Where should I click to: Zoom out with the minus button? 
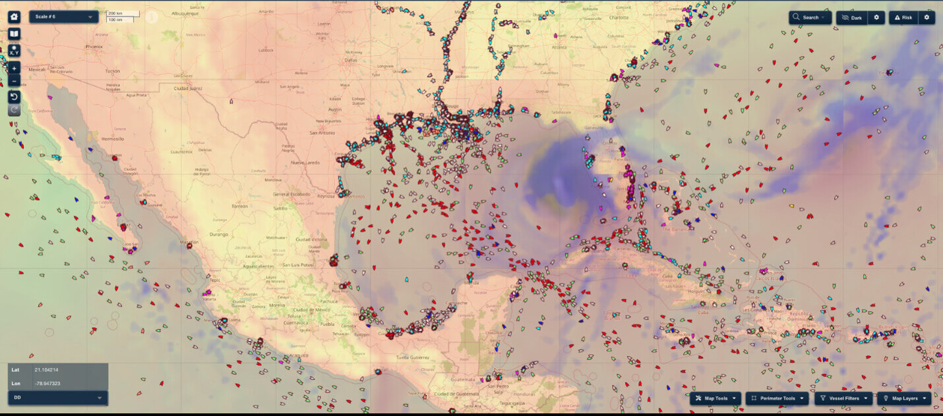pyautogui.click(x=15, y=81)
